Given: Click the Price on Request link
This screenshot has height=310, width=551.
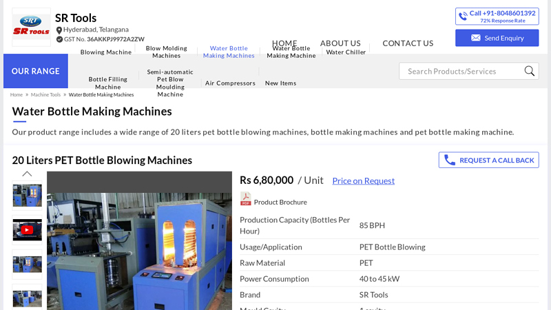Looking at the screenshot, I should pyautogui.click(x=364, y=180).
